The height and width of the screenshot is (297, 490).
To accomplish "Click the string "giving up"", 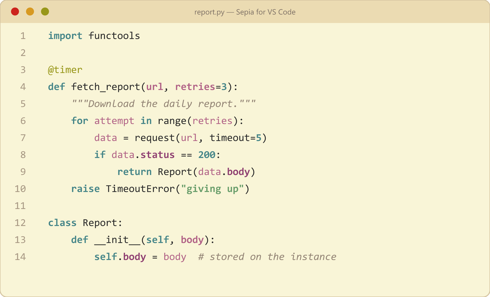I will (212, 189).
